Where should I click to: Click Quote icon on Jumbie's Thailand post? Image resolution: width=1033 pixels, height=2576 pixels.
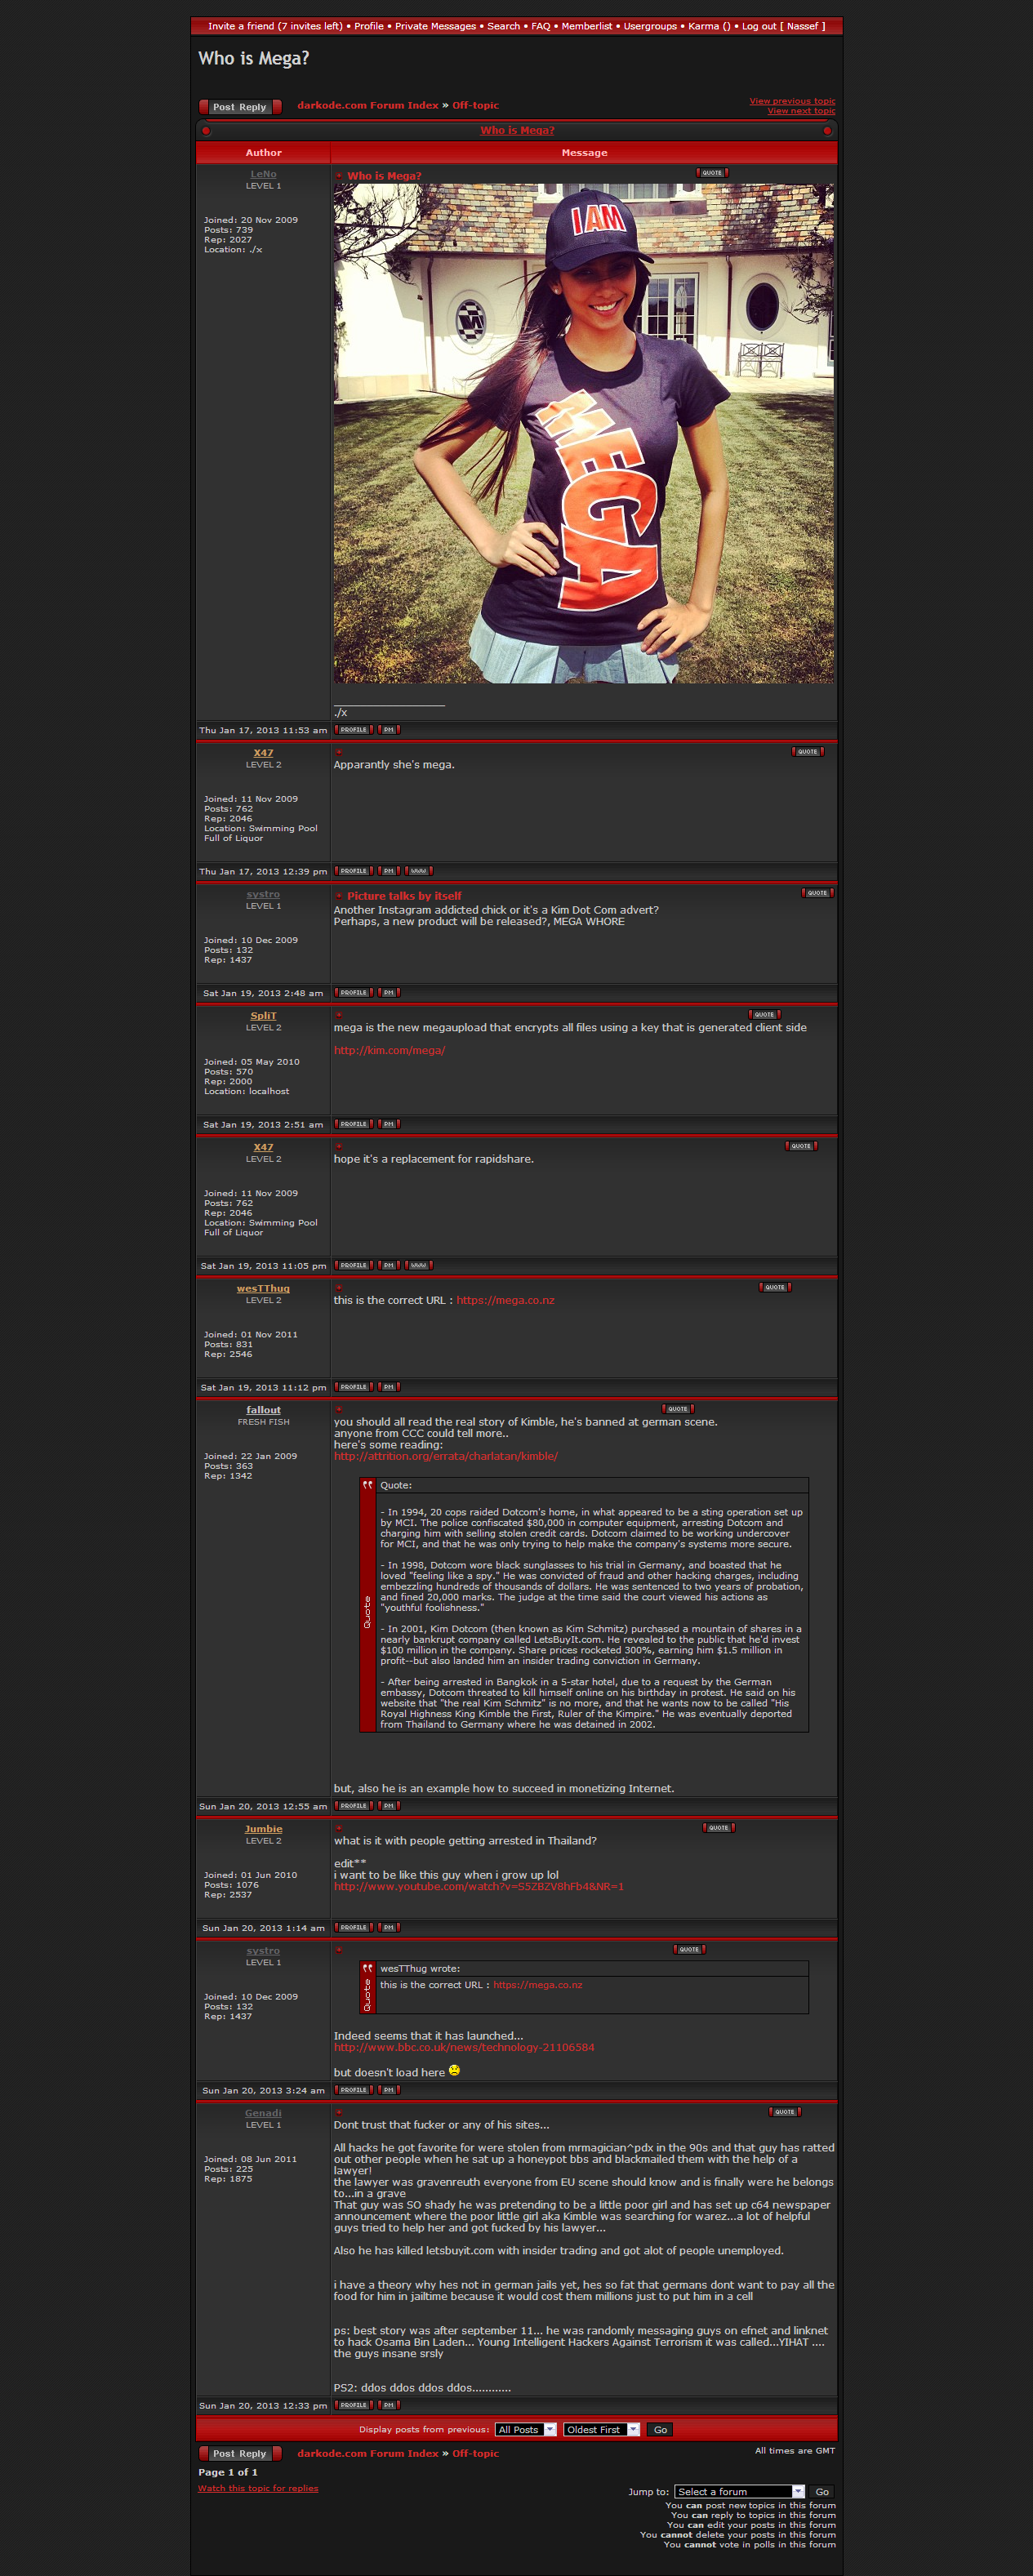tap(718, 1828)
